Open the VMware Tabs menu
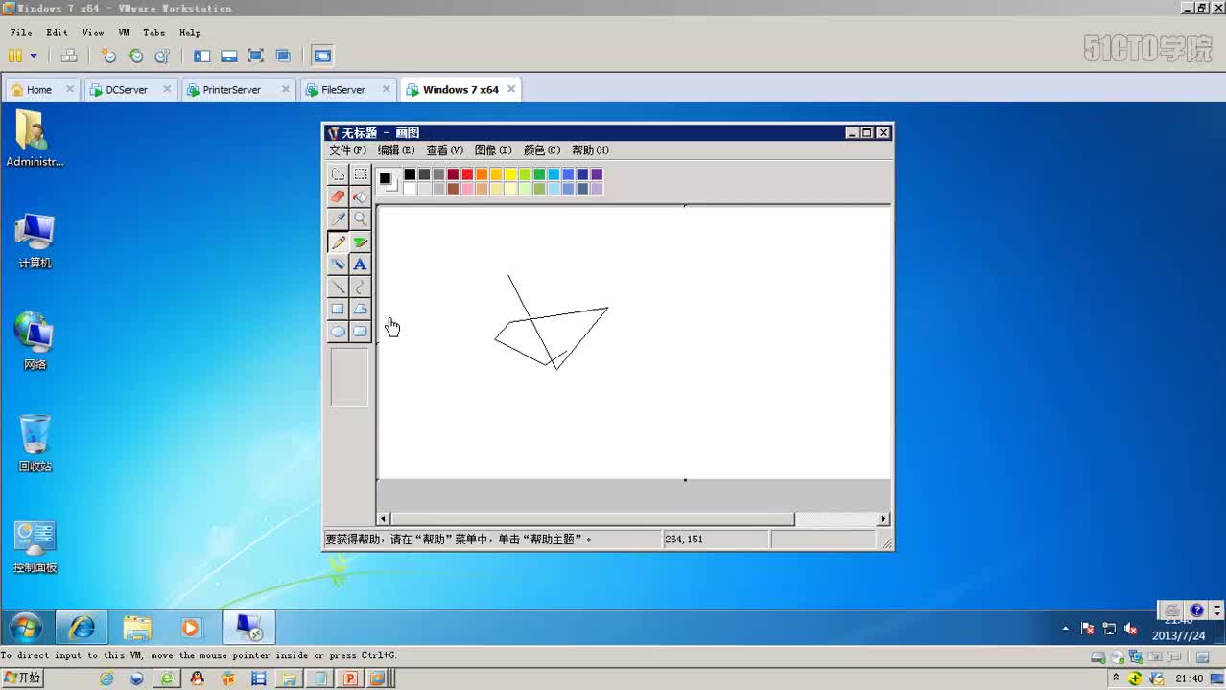Image resolution: width=1226 pixels, height=690 pixels. click(154, 33)
